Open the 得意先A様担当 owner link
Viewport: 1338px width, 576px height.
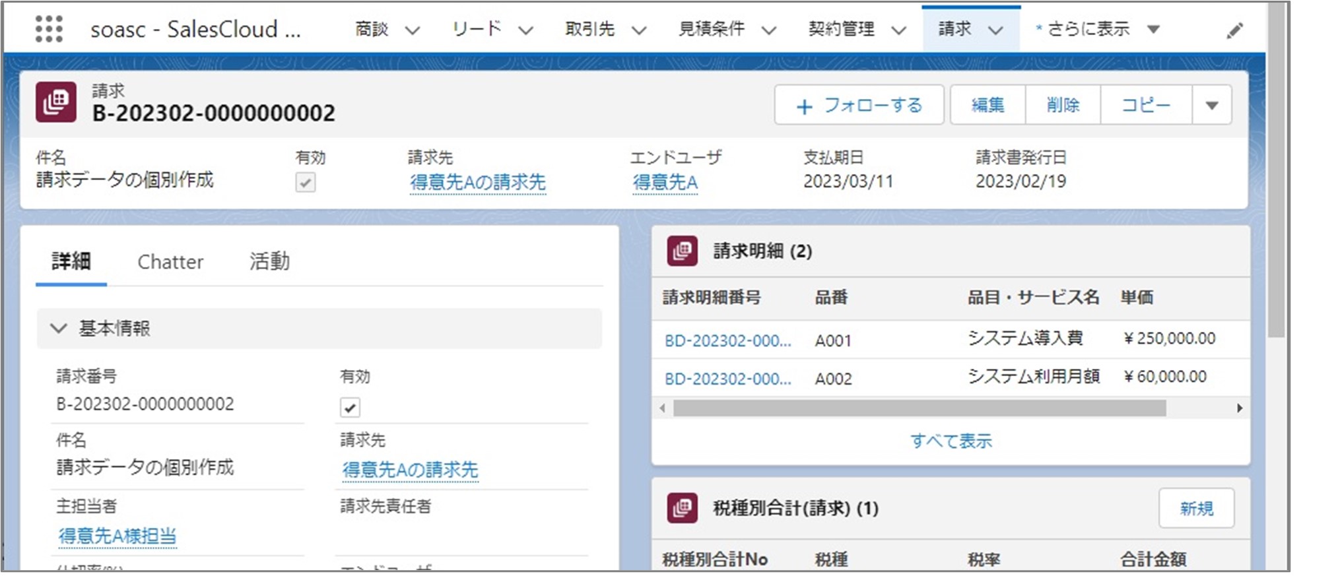tap(117, 536)
